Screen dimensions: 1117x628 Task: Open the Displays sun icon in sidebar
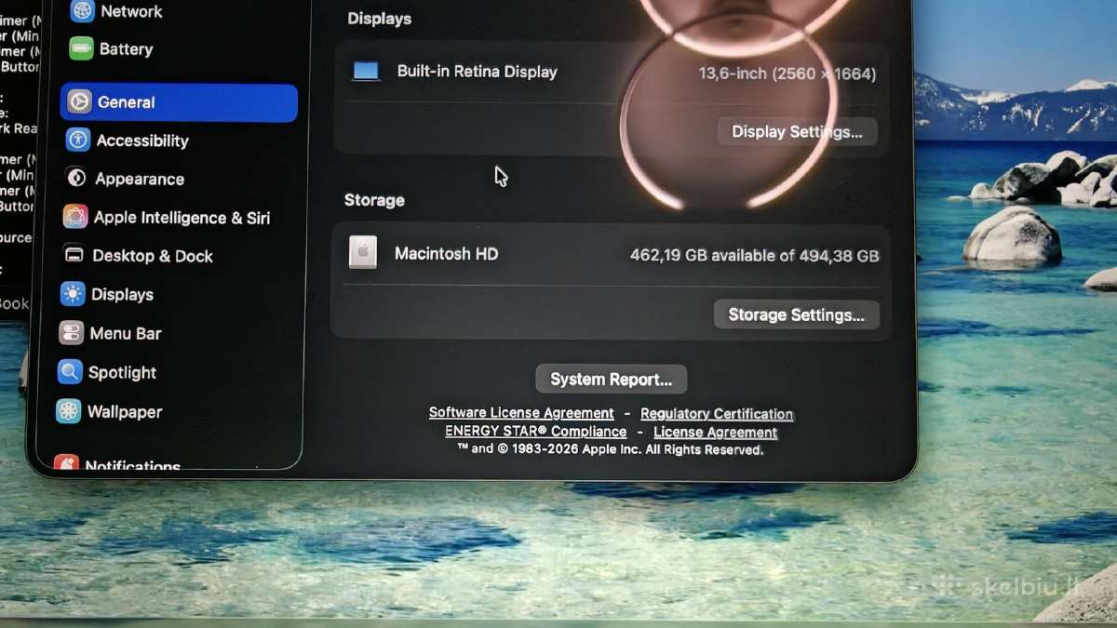pyautogui.click(x=73, y=294)
